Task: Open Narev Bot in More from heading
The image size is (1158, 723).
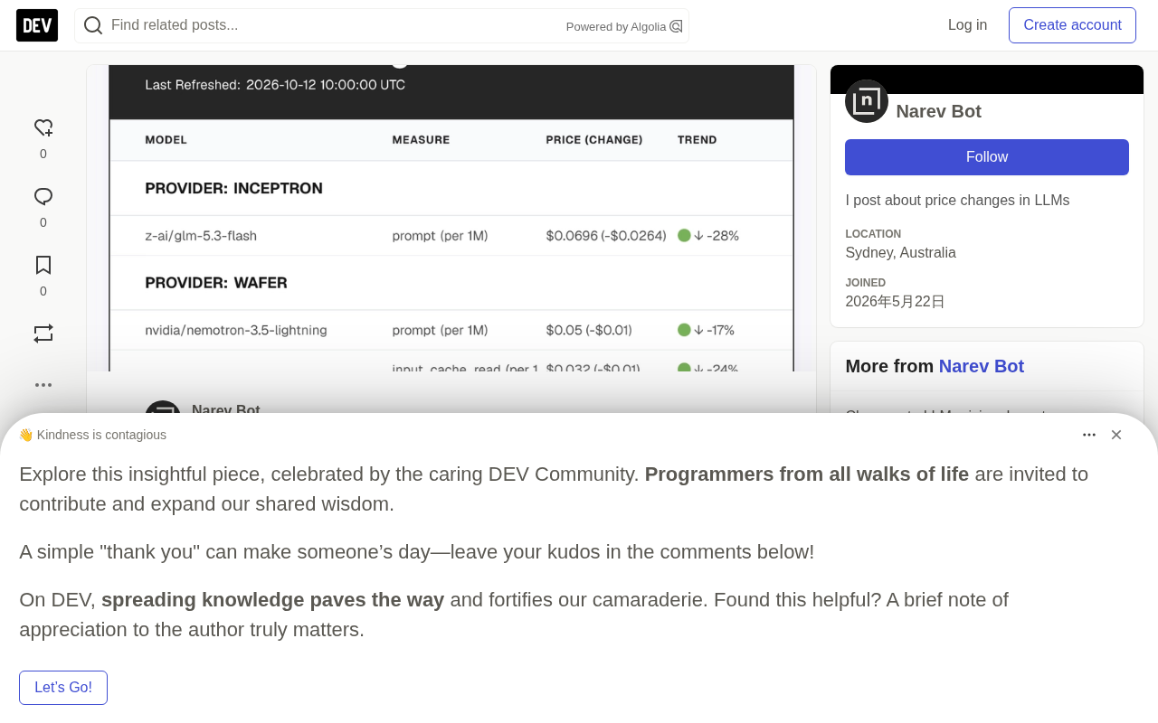Action: coord(982,366)
